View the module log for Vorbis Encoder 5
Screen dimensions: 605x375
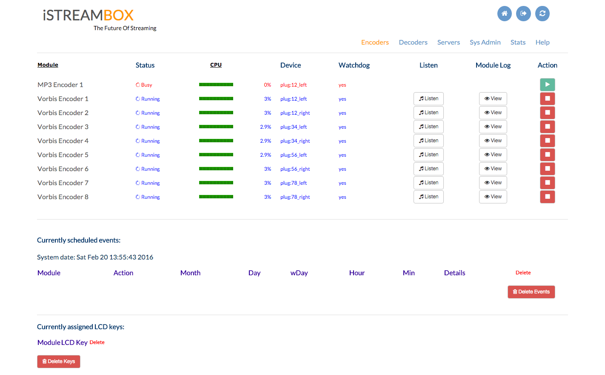493,155
